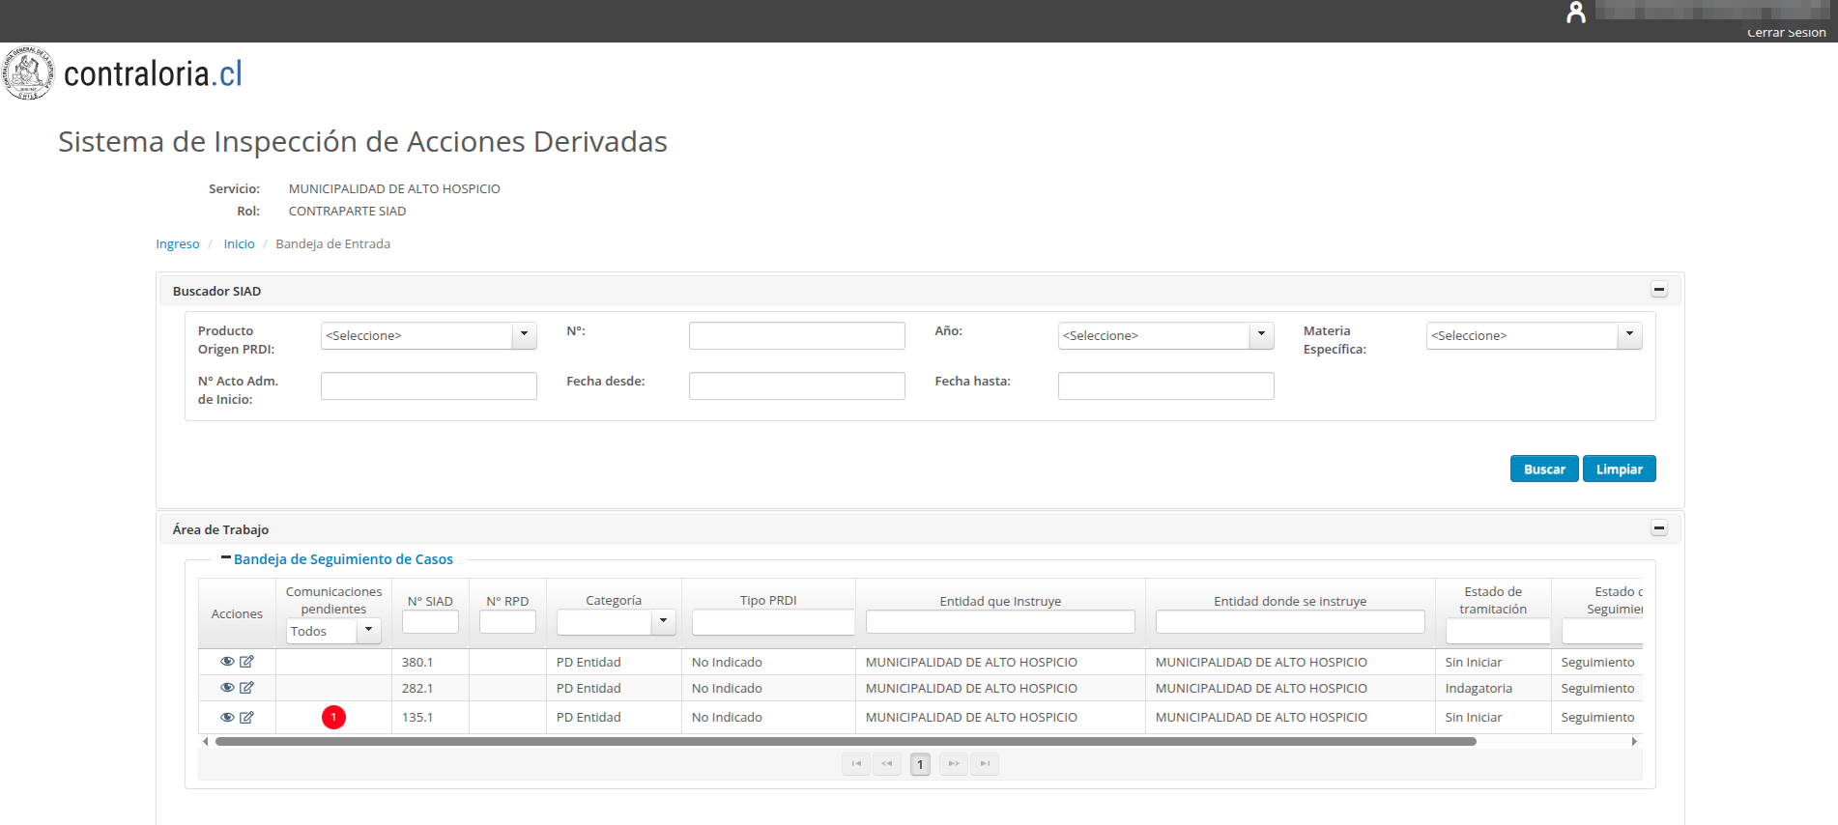Edit case 135.1 with pencil icon
Screen dimensions: 1838x825
coord(246,718)
